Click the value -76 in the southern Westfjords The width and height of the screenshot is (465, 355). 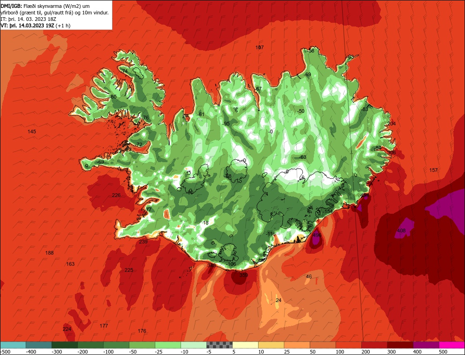pyautogui.click(x=145, y=118)
